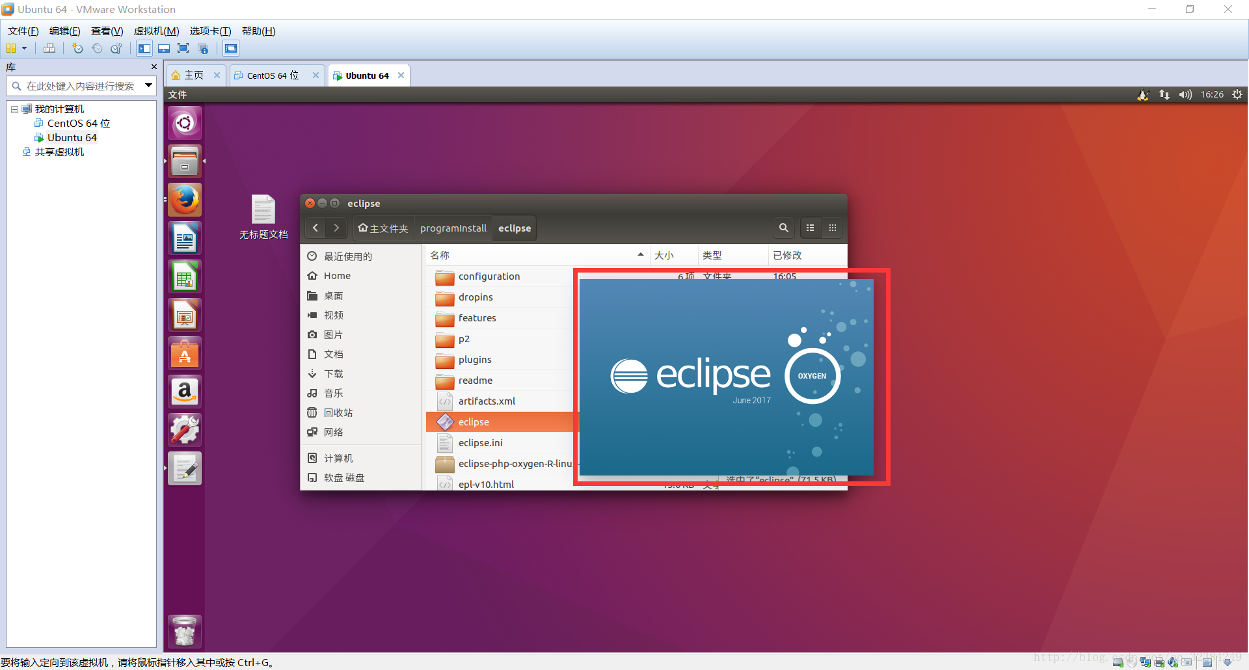This screenshot has width=1249, height=670.
Task: Close the CentOS 64 位 tab
Action: click(316, 75)
